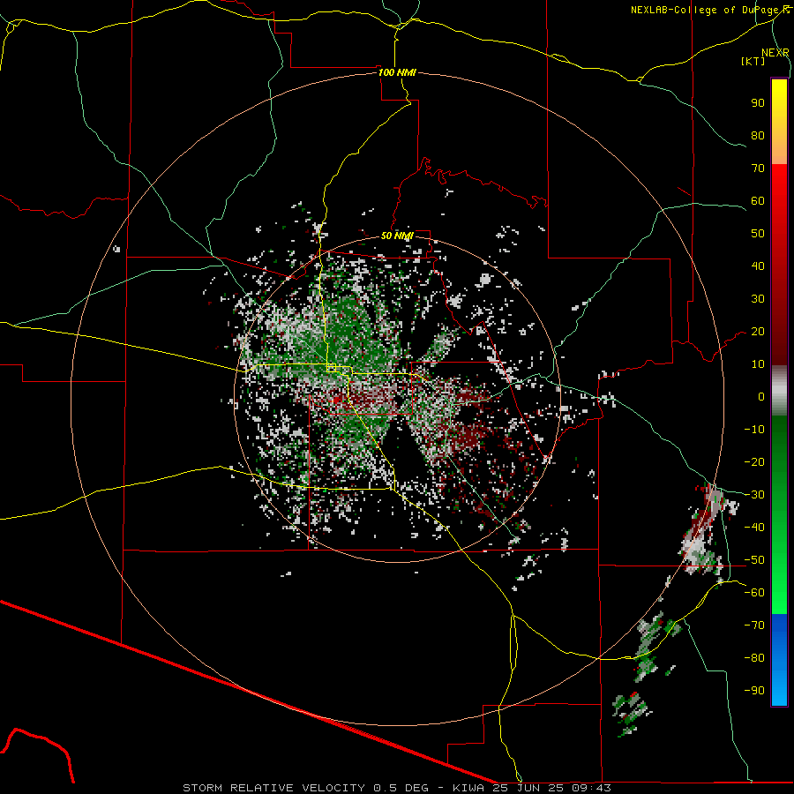Click the positive 10 scale value
Image resolution: width=794 pixels, height=794 pixels.
tap(758, 364)
